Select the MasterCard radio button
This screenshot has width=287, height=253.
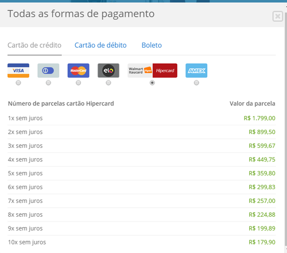pyautogui.click(x=79, y=83)
